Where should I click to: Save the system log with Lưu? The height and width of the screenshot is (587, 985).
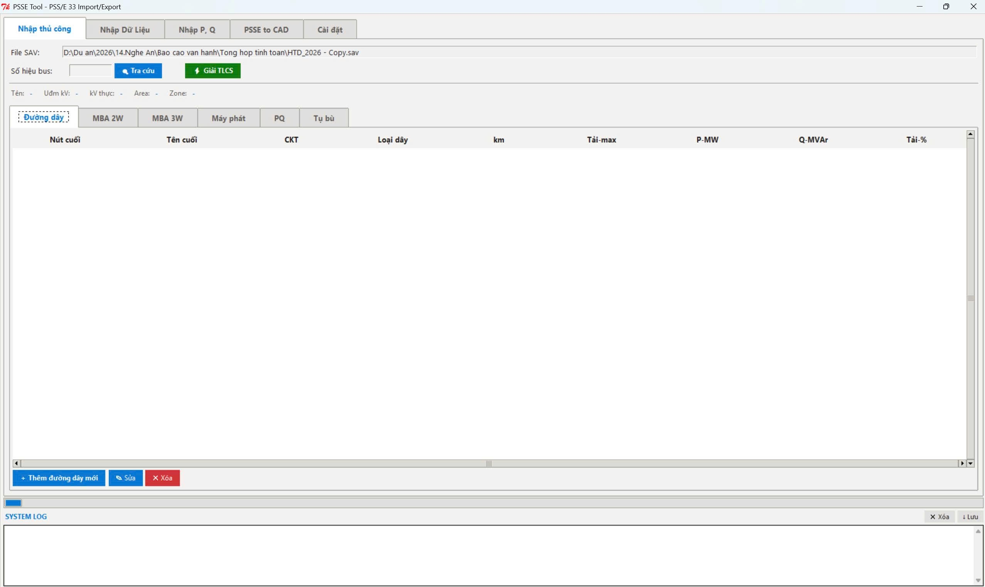click(970, 516)
